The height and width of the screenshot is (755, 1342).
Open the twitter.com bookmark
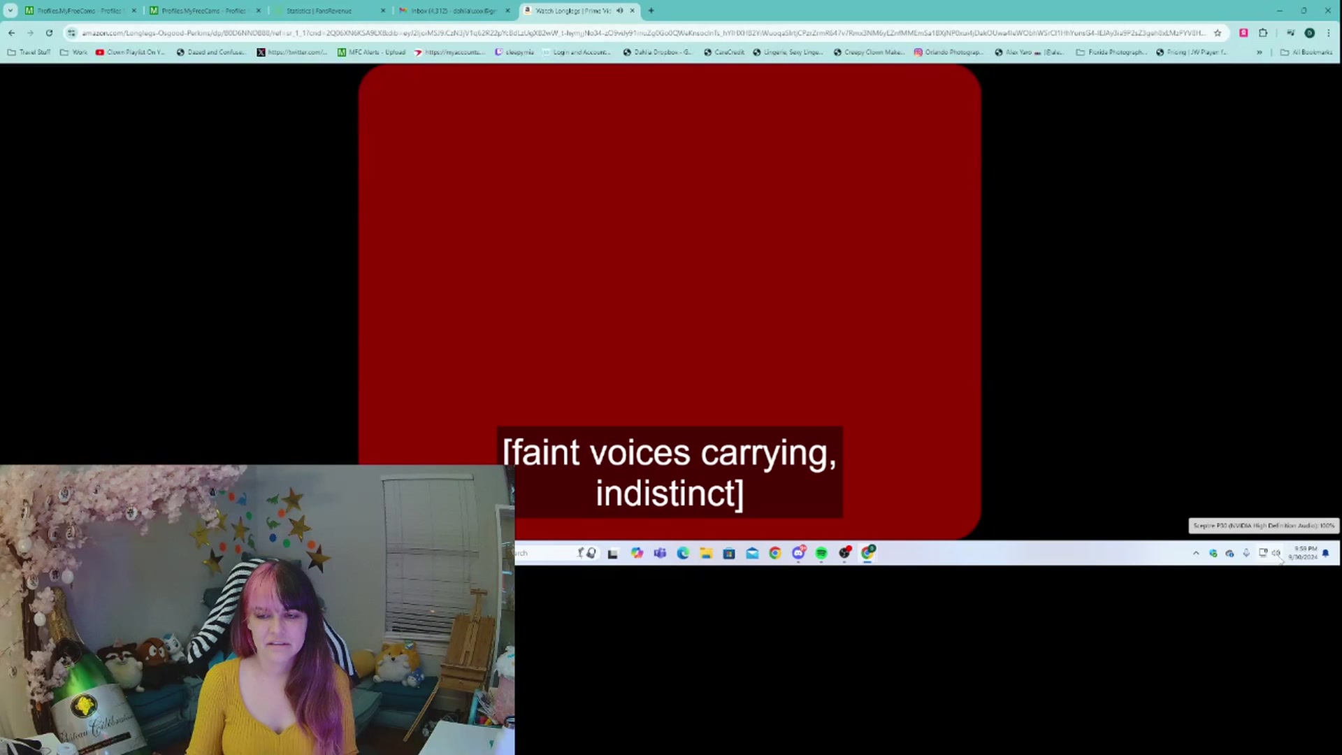tap(291, 52)
